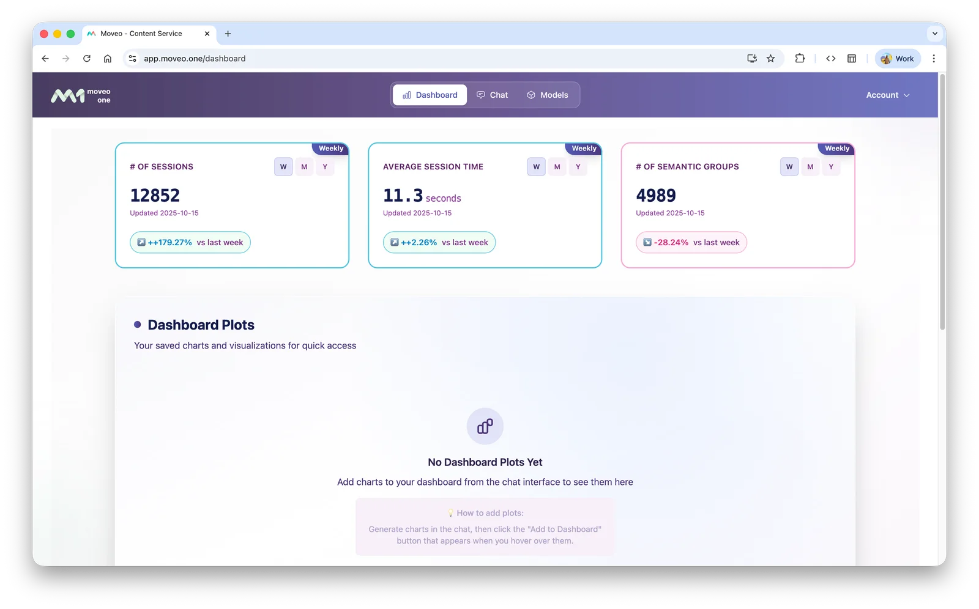Screen dimensions: 979x609
Task: Install app icon in address bar
Action: (x=752, y=59)
